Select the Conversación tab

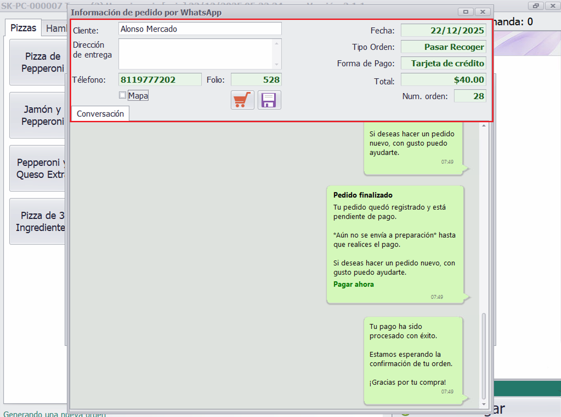click(x=100, y=114)
